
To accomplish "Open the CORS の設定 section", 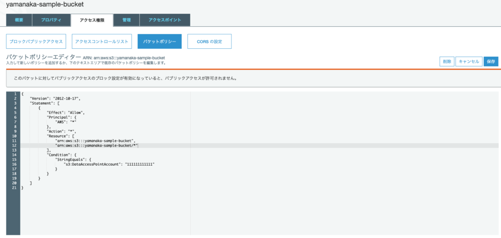I will click(210, 42).
